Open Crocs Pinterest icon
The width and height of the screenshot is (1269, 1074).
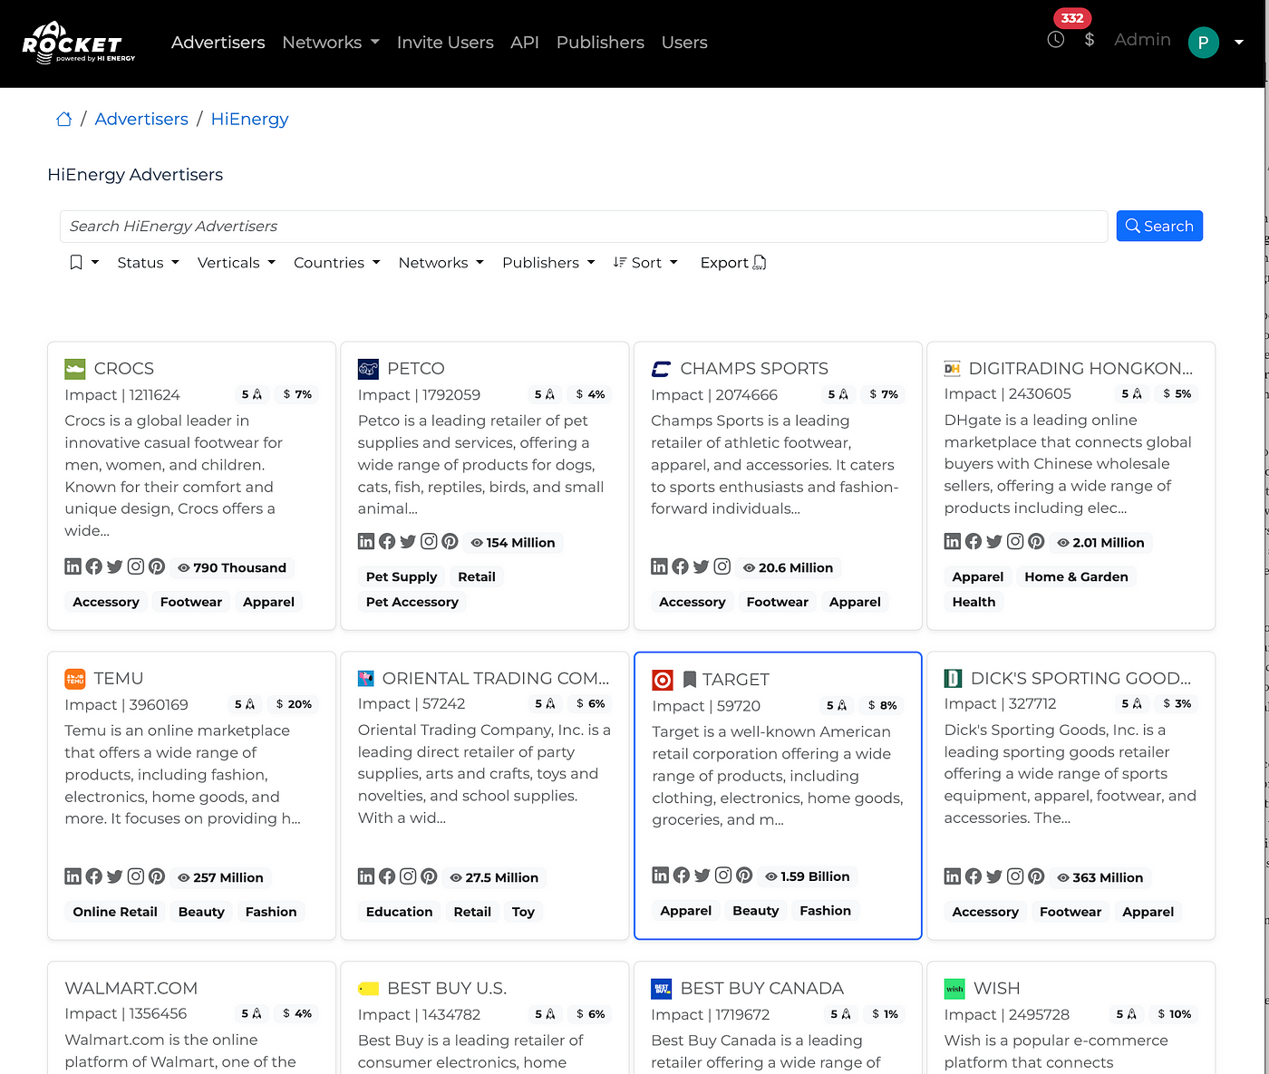157,566
